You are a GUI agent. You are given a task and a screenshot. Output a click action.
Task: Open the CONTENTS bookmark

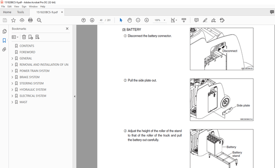coord(27,46)
